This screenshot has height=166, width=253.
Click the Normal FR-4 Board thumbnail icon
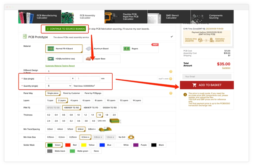click(x=51, y=49)
